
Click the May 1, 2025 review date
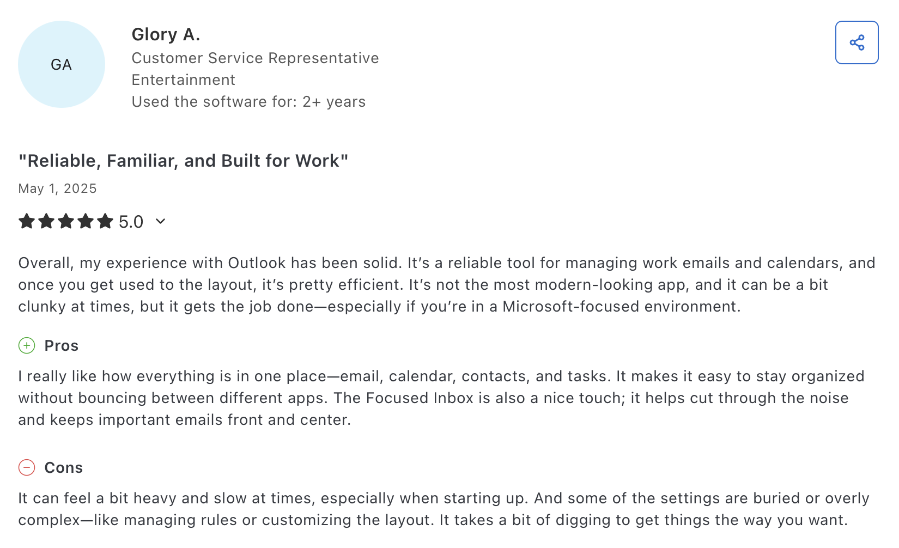(x=57, y=188)
